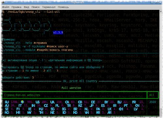Click the scrollbar up arrow
This screenshot has width=163, height=118.
click(x=161, y=11)
